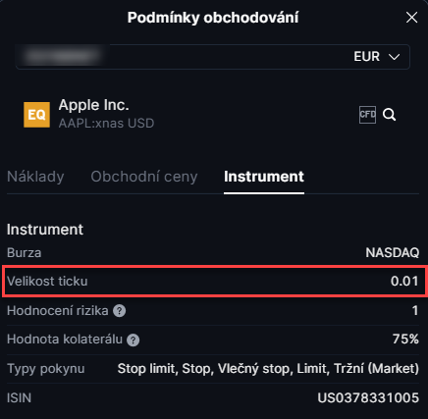Screen dimensions: 428x419
Task: Show help for Hodnota kolaterálu
Action: coord(134,340)
